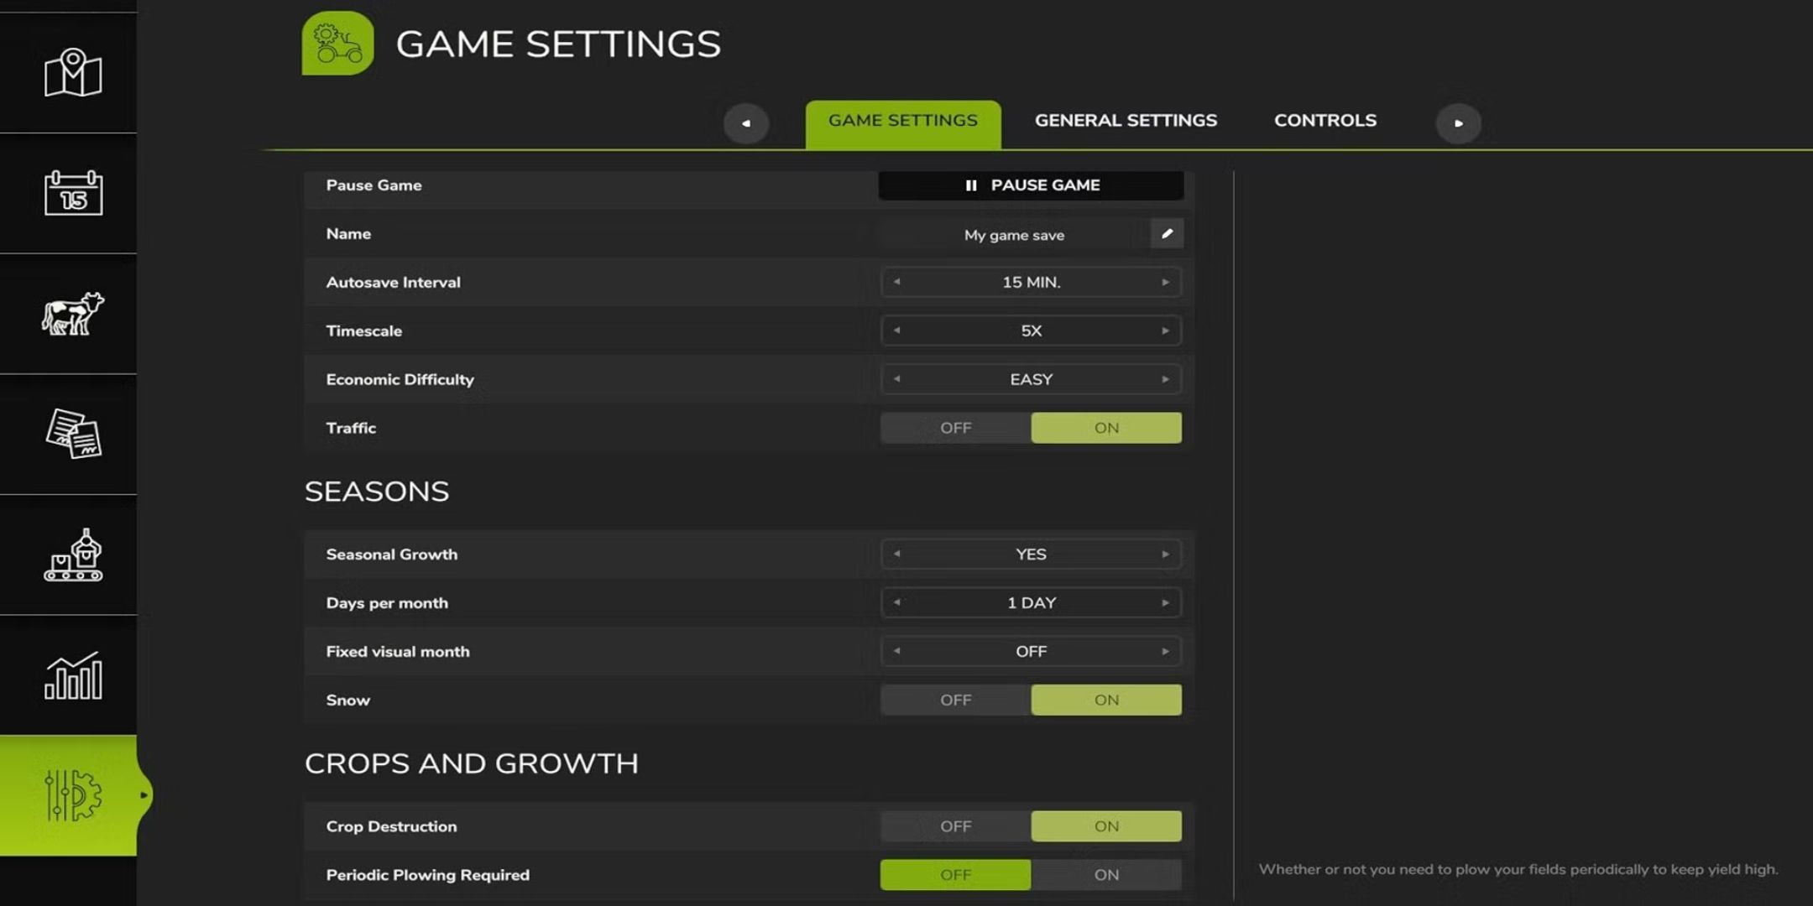1813x906 pixels.
Task: Turn Crop Destruction on
Action: click(x=1106, y=826)
